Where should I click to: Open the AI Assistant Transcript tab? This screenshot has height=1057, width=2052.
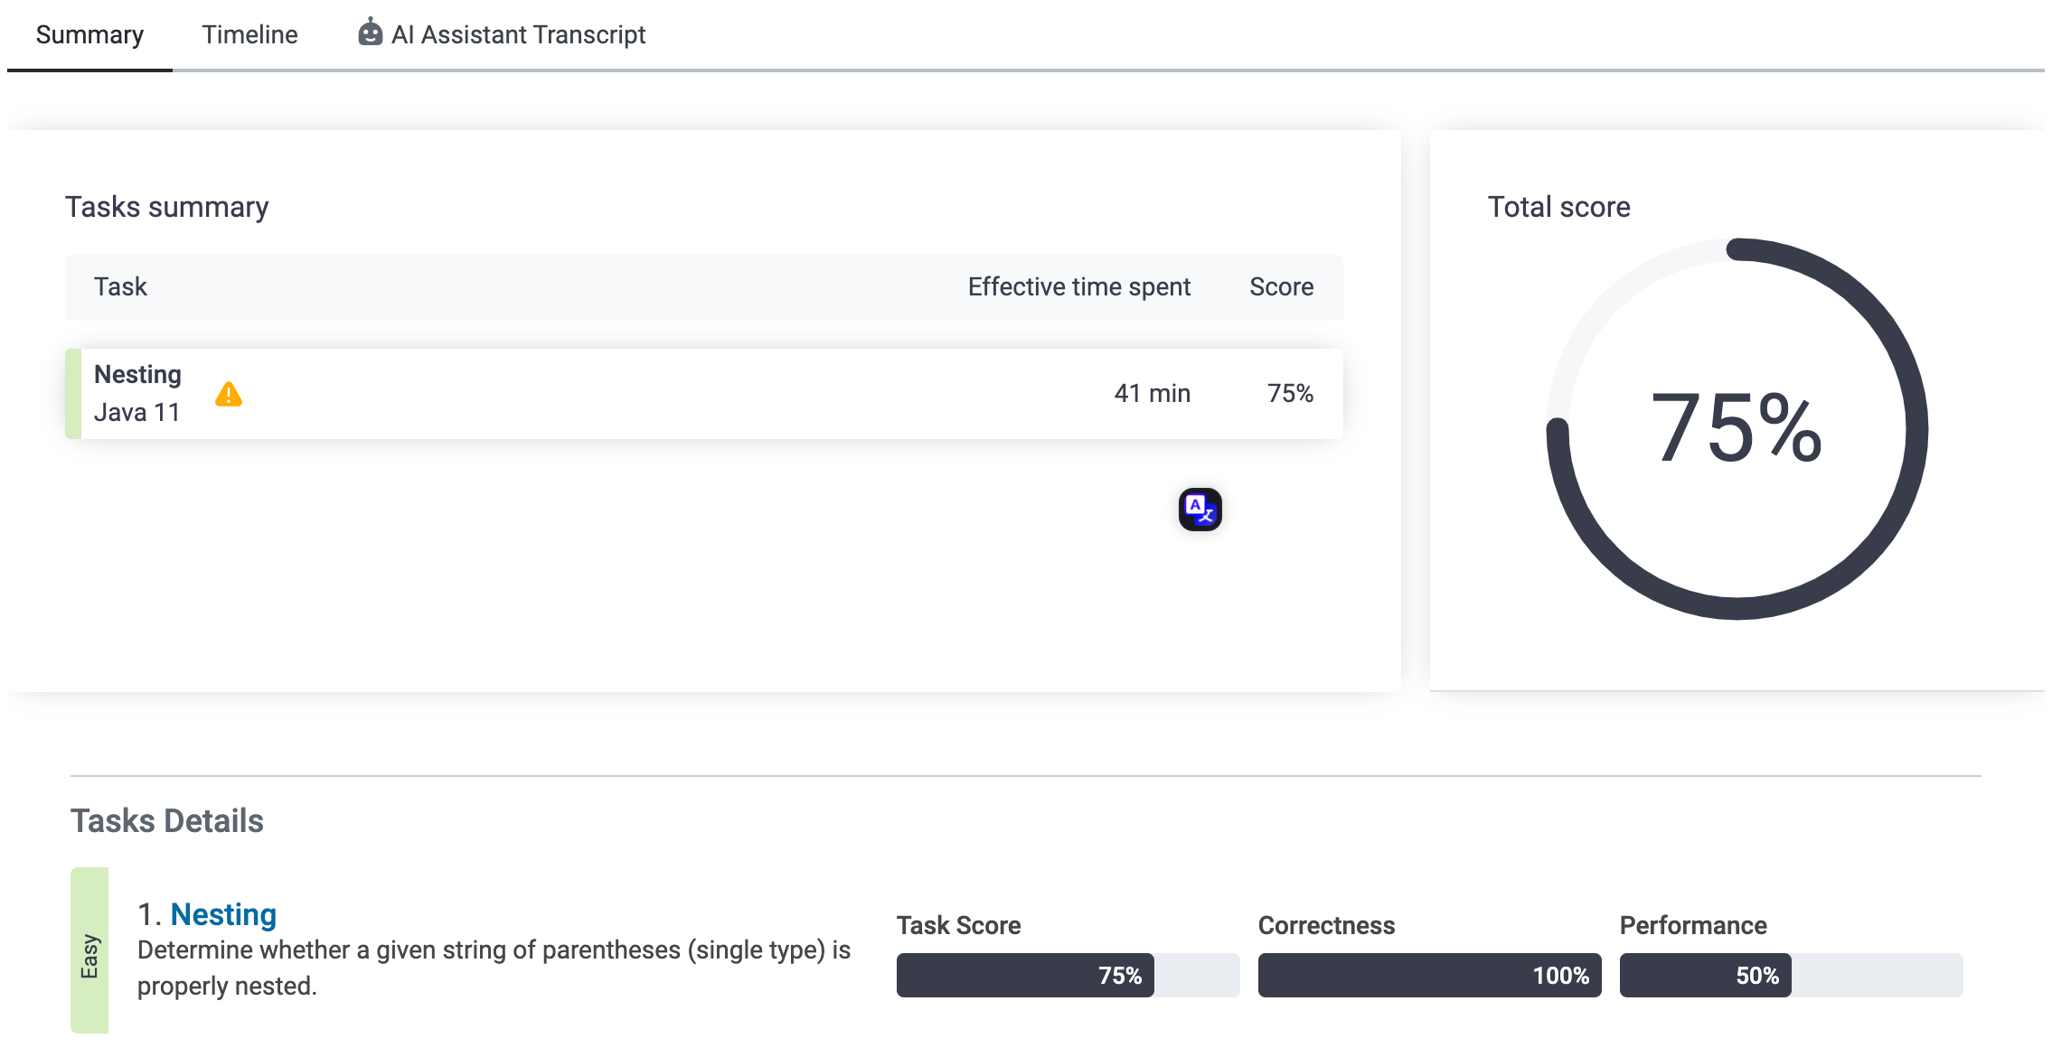point(518,35)
